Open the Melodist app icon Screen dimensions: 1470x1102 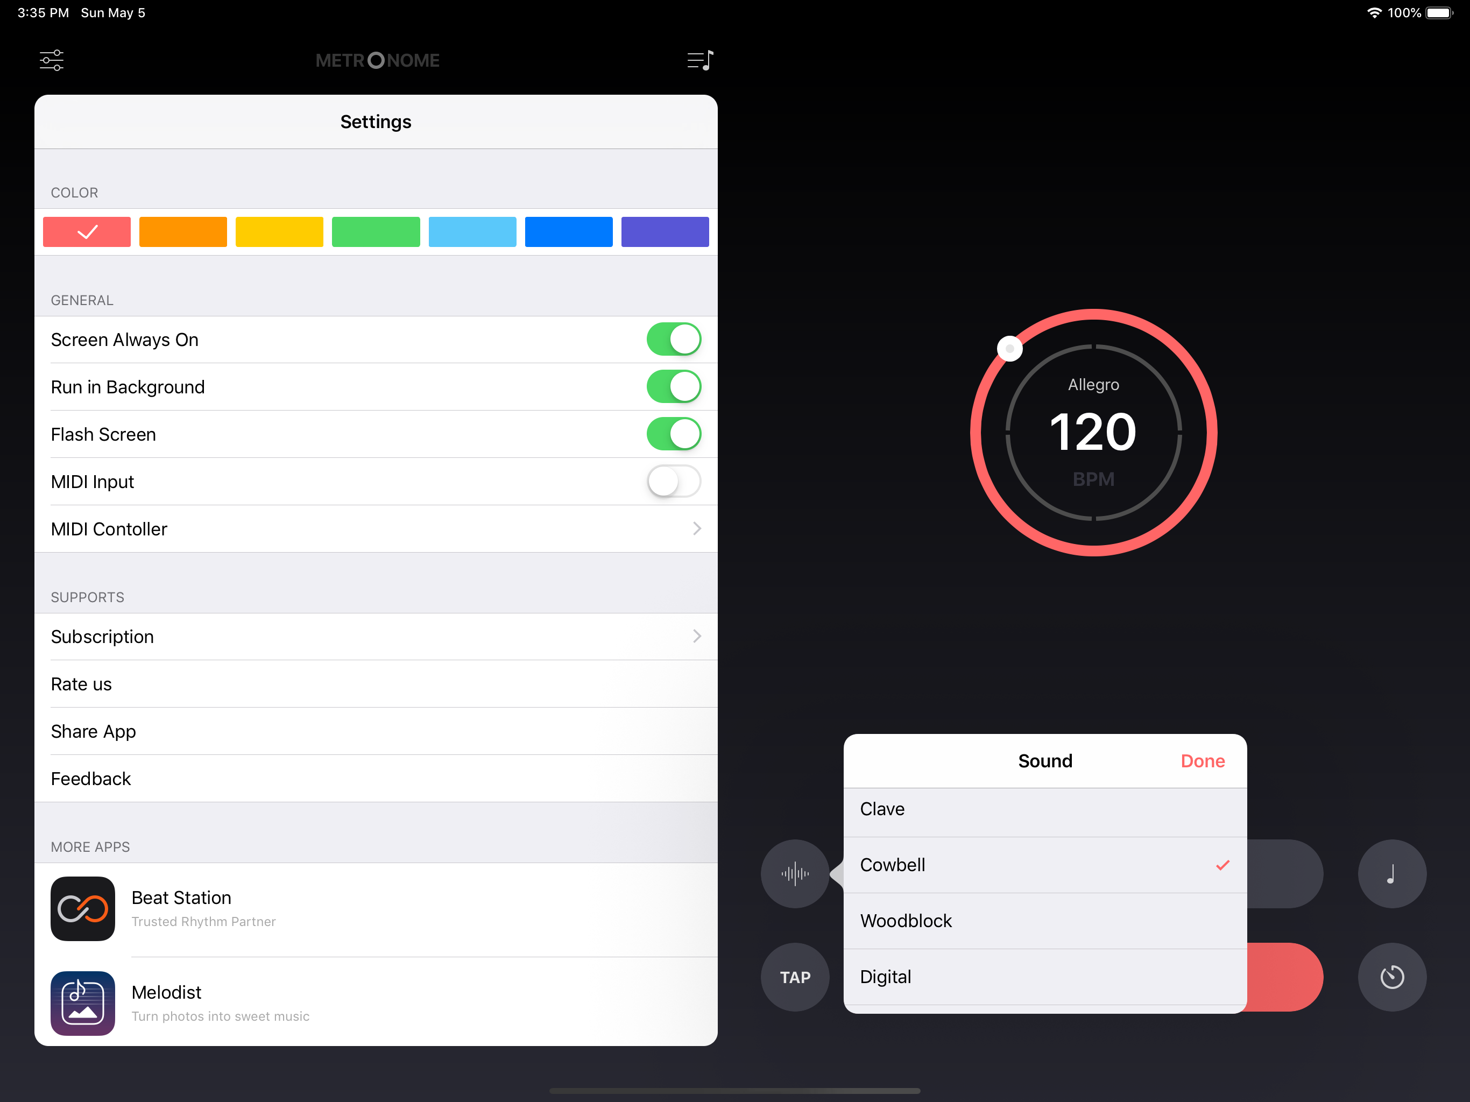(x=83, y=1003)
